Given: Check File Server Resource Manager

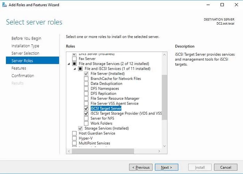Looking at the screenshot, I should 86,98.
